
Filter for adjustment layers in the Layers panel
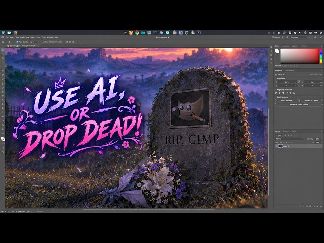pyautogui.click(x=288, y=135)
